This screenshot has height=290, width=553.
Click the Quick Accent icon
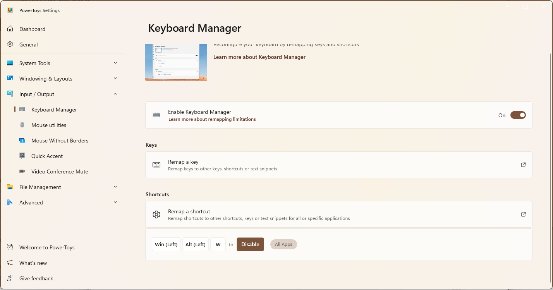click(22, 156)
